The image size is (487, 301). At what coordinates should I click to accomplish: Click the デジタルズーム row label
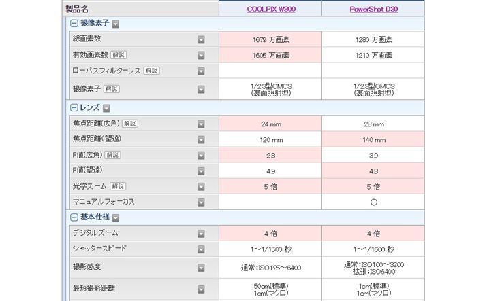point(95,233)
